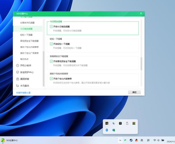The image size is (175, 144).
Task: Click the 确定 button
Action: point(134,92)
